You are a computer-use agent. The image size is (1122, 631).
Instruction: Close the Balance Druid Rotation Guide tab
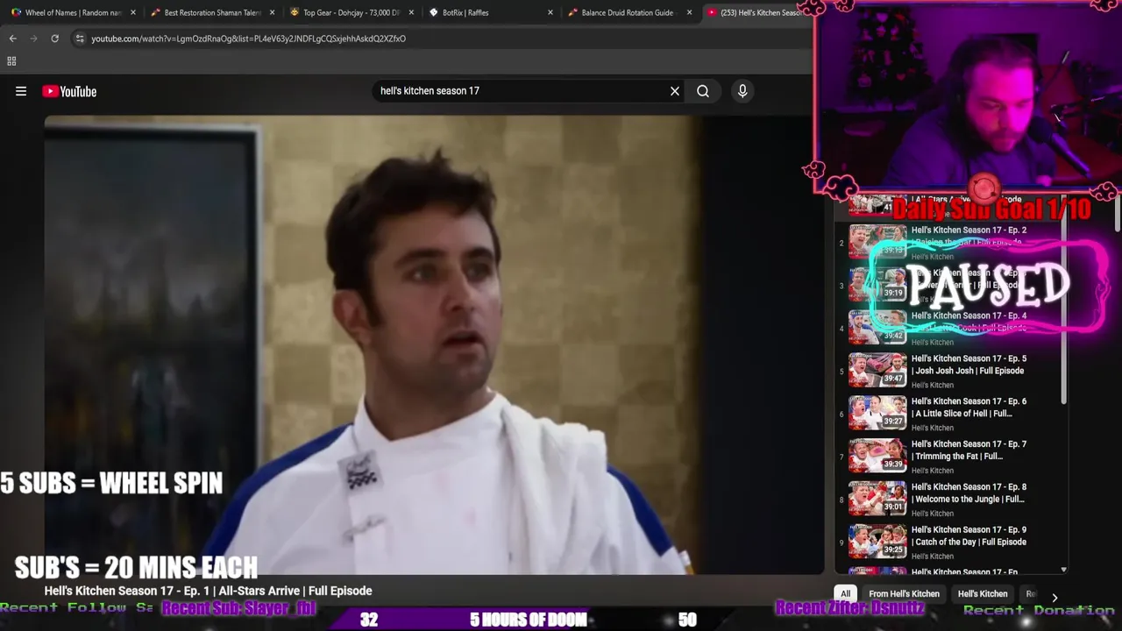(x=690, y=13)
